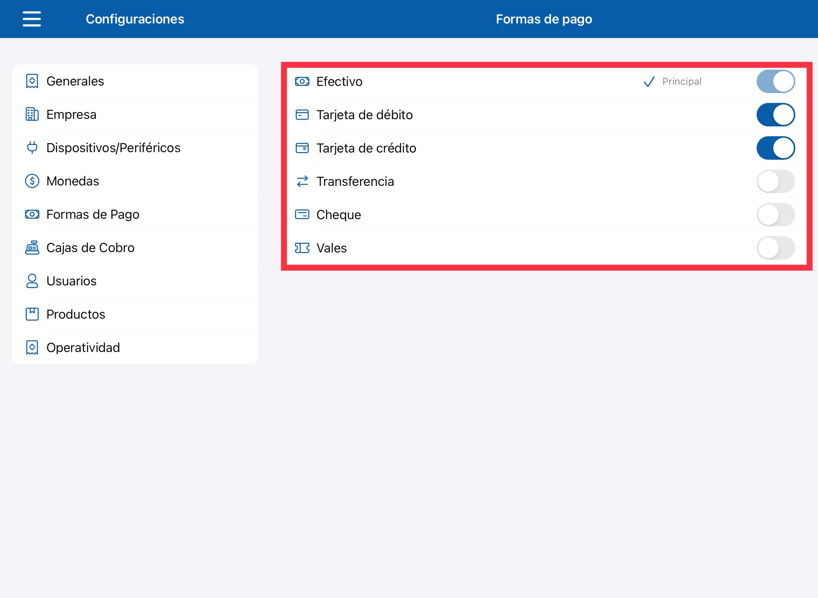
Task: Enable the Cheque payment switch
Action: click(776, 215)
